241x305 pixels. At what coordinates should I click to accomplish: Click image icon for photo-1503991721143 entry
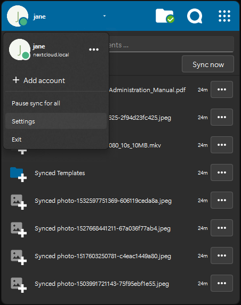click(18, 285)
